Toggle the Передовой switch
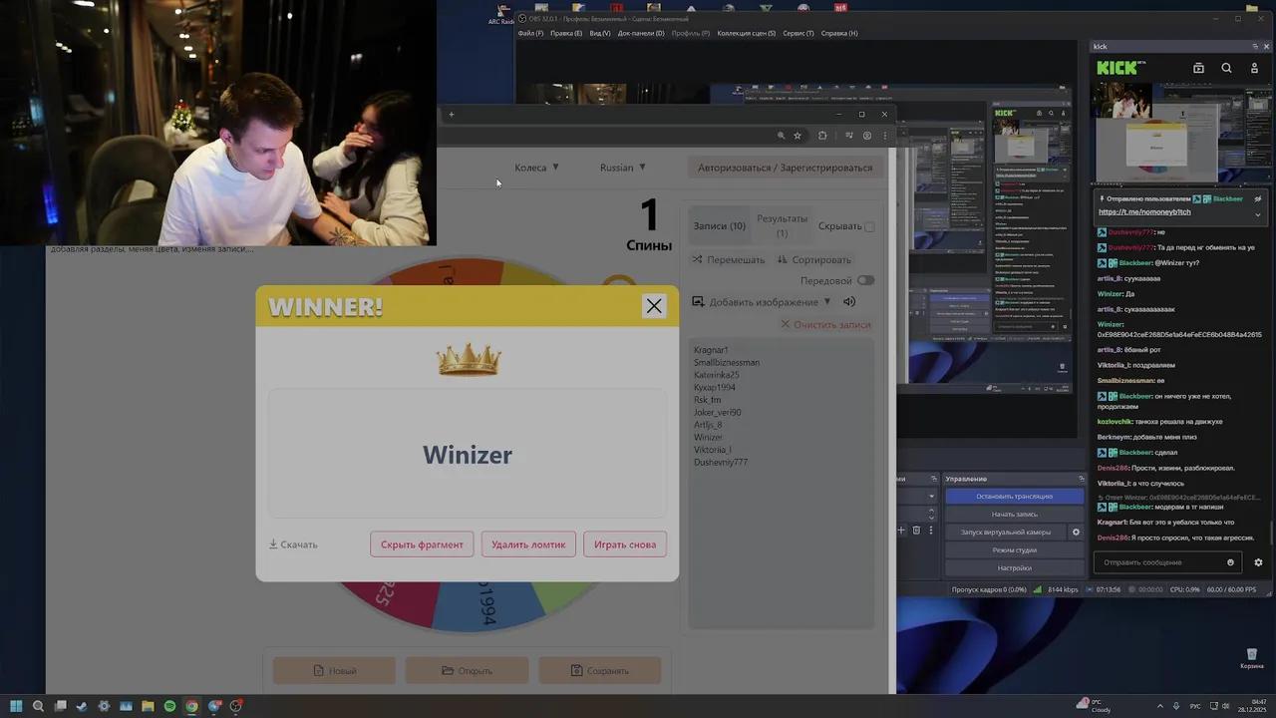Viewport: 1276px width, 718px height. point(865,281)
